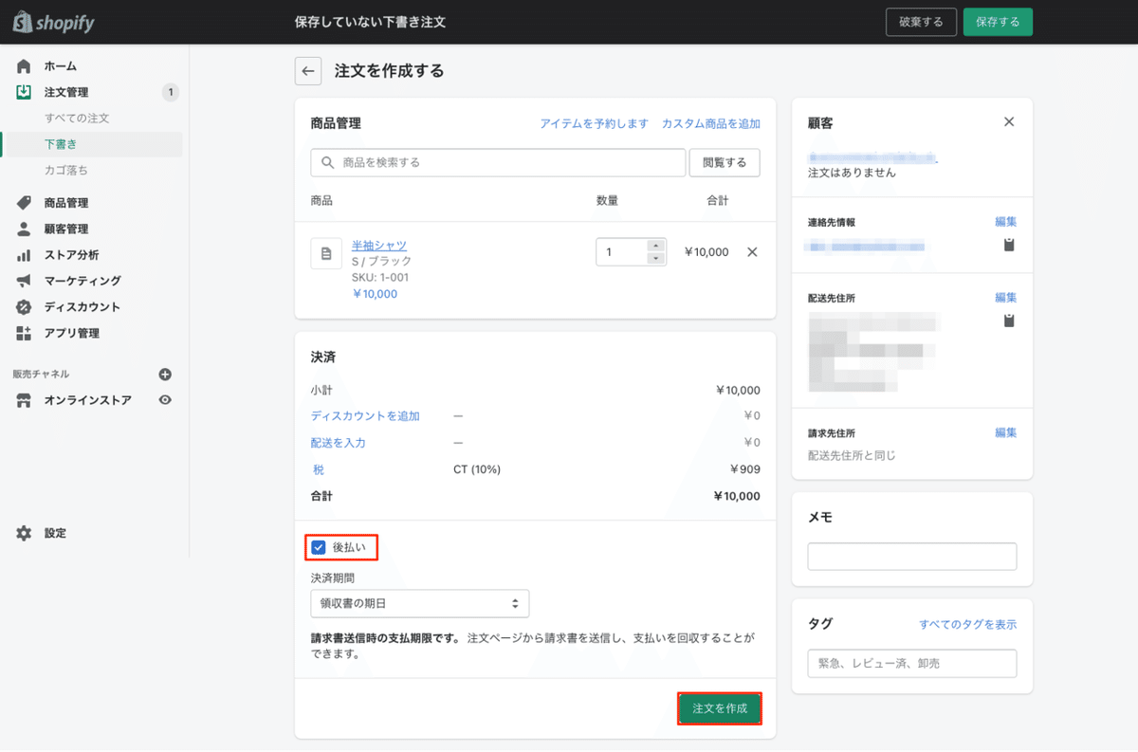Go back with the left arrow button
This screenshot has width=1138, height=752.
coord(308,71)
